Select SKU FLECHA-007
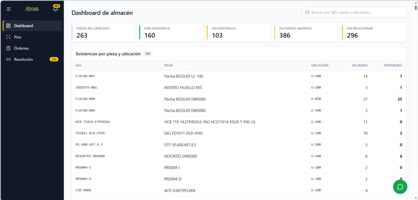Image resolution: width=418 pixels, height=200 pixels. [x=85, y=76]
